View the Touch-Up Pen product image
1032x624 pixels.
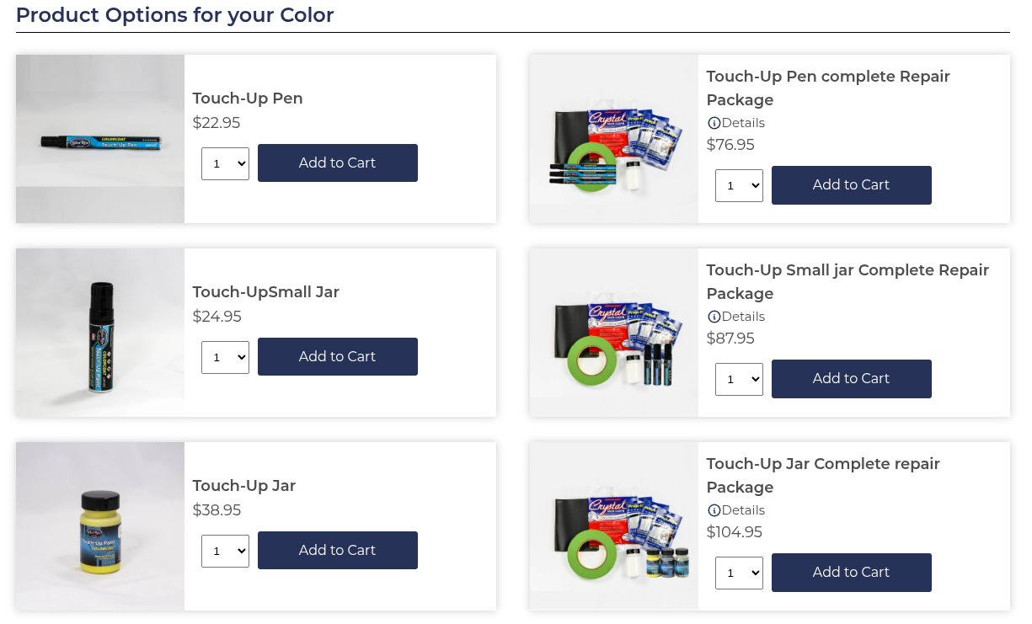(x=99, y=139)
